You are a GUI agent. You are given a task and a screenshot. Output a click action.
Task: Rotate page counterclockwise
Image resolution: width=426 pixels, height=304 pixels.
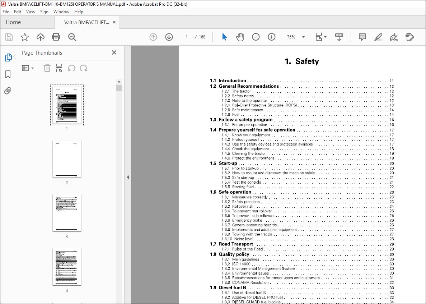[x=71, y=68]
